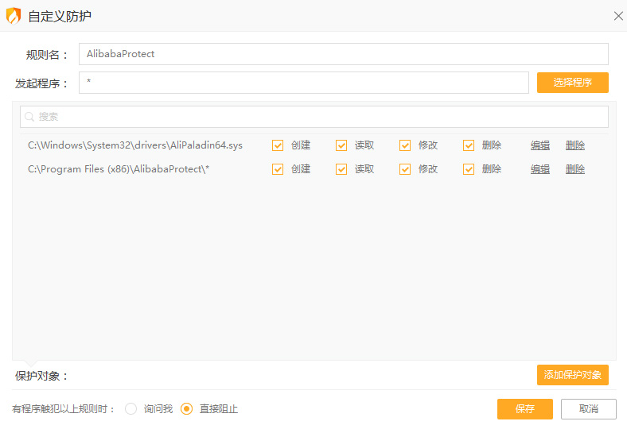Uncheck 创建 for AliPaladin64.sys rule

pyautogui.click(x=278, y=145)
